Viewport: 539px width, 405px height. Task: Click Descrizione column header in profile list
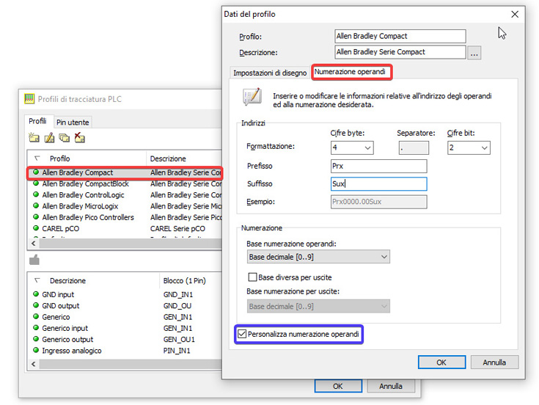(184, 158)
